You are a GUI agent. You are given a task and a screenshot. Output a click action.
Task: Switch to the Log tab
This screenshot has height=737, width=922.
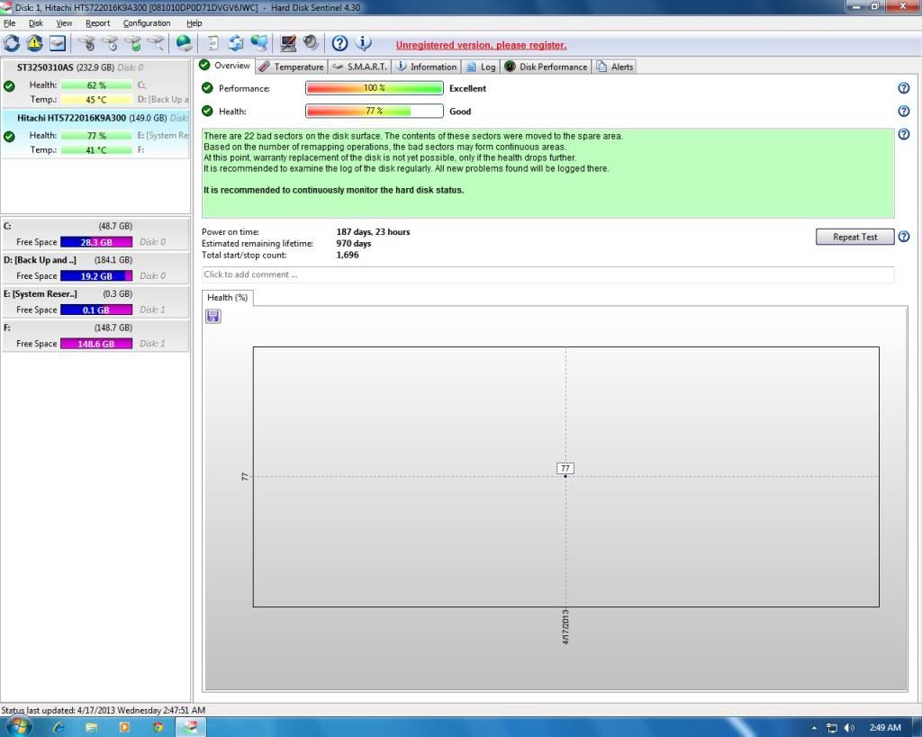481,67
